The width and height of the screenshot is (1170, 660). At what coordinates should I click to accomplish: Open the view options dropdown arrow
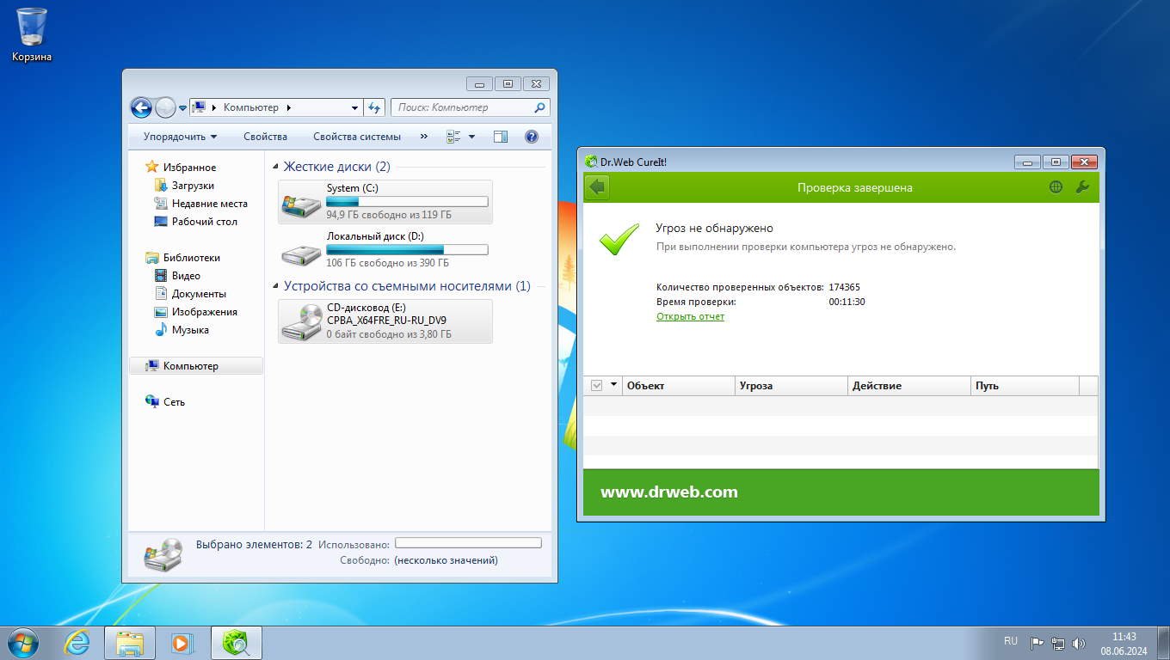[471, 137]
